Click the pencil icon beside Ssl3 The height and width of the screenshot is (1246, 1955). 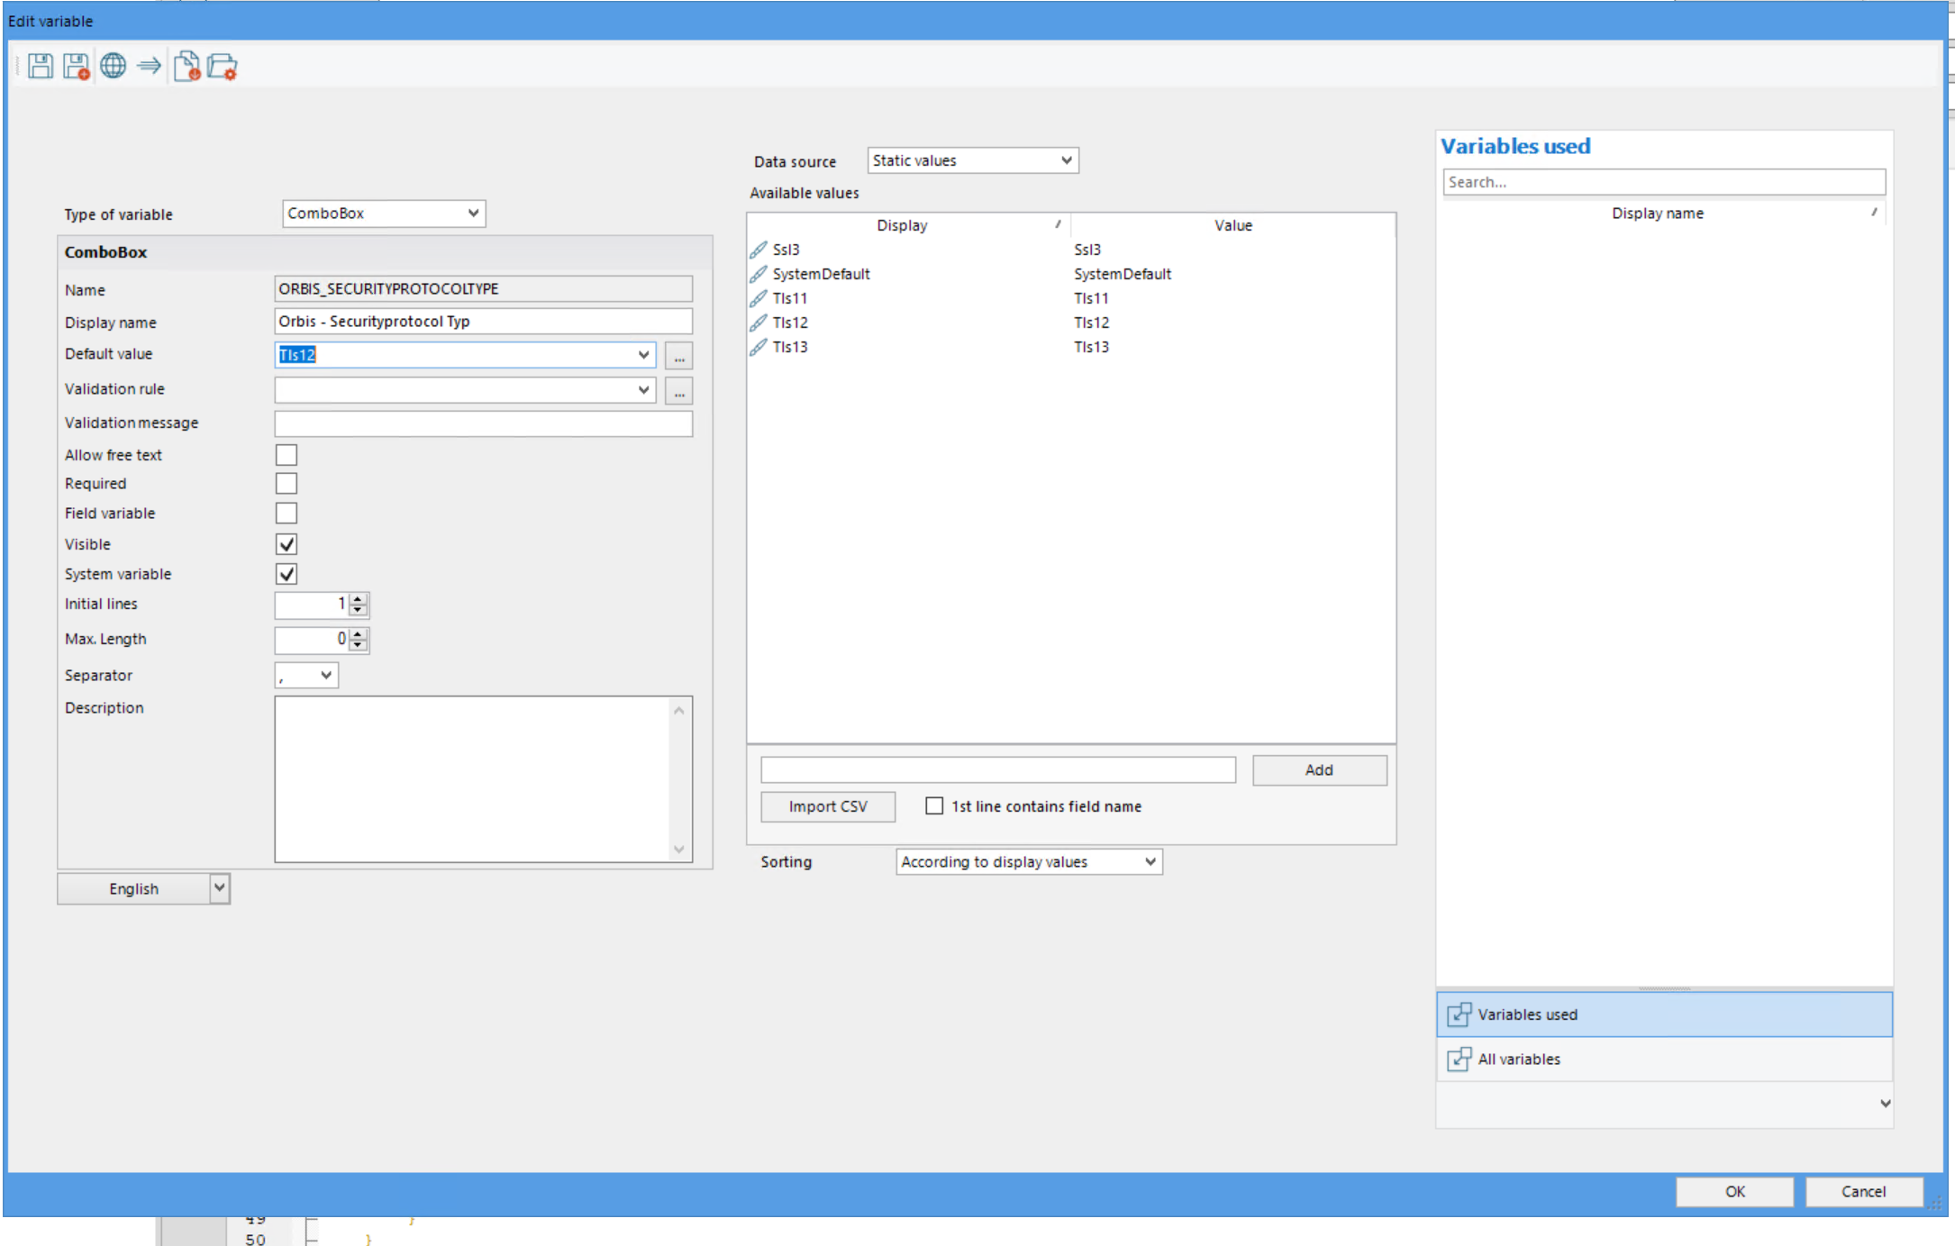click(x=759, y=250)
